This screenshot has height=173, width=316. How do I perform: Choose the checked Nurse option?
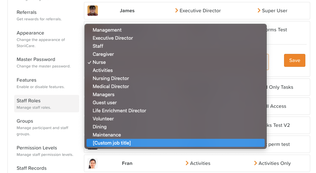click(x=175, y=62)
